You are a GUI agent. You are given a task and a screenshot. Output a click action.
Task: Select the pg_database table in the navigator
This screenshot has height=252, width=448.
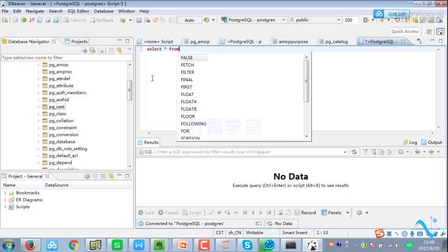coord(62,142)
